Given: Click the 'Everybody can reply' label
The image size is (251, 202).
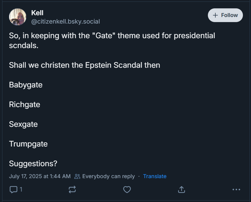Looking at the screenshot, I should click(108, 176).
